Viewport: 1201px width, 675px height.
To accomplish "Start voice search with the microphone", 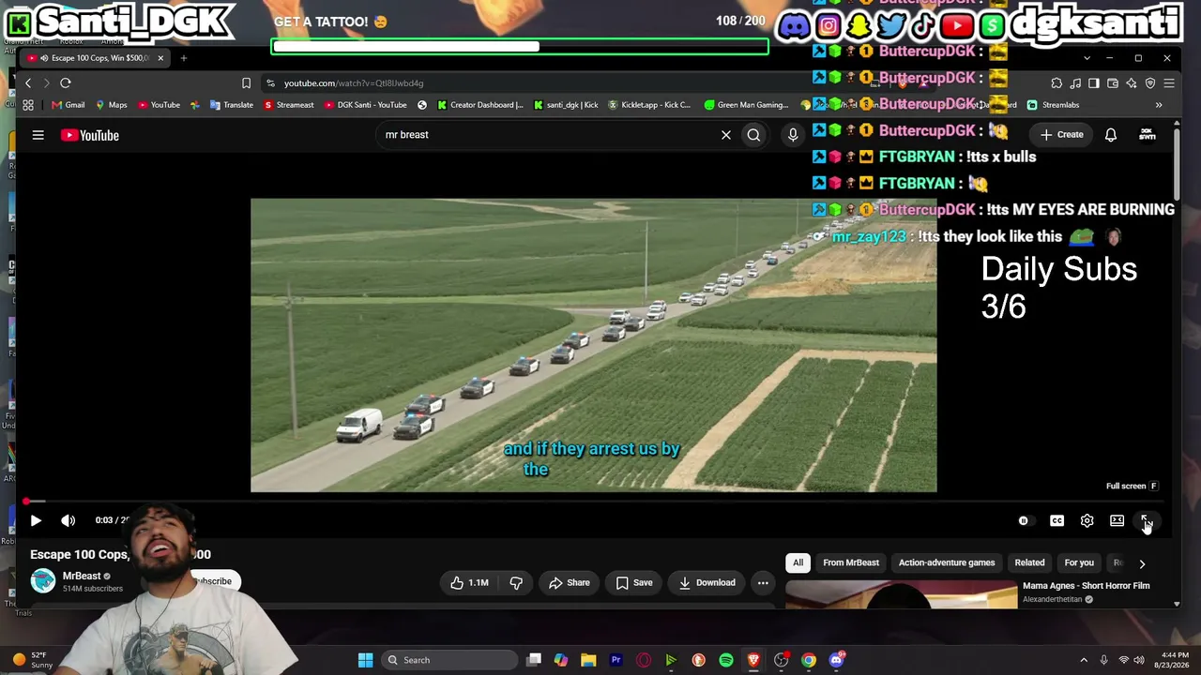I will (x=793, y=135).
